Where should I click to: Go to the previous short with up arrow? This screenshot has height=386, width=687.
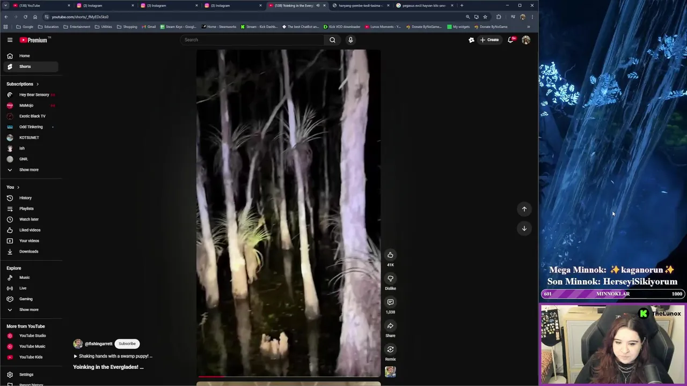pos(524,209)
